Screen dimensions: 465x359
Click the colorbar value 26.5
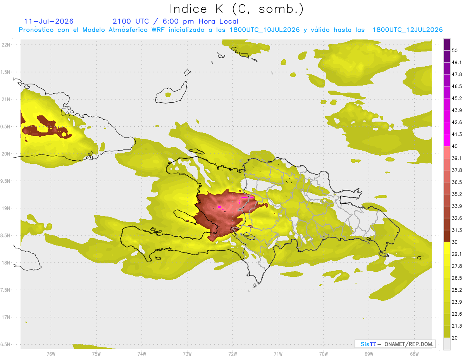(456, 278)
